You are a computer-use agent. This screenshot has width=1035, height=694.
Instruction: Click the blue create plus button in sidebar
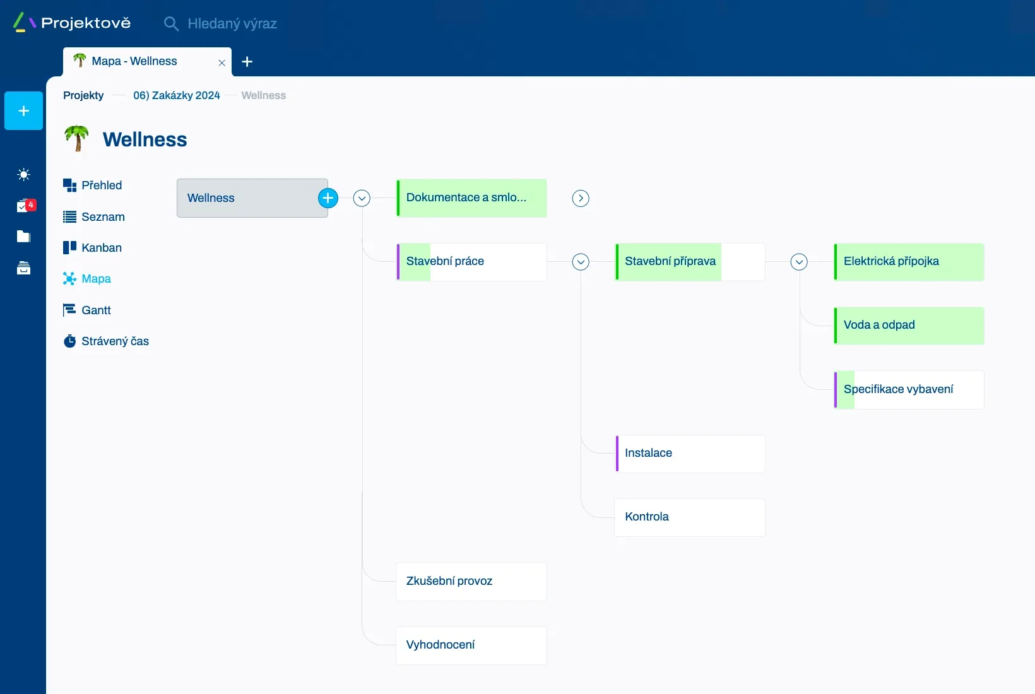[24, 111]
